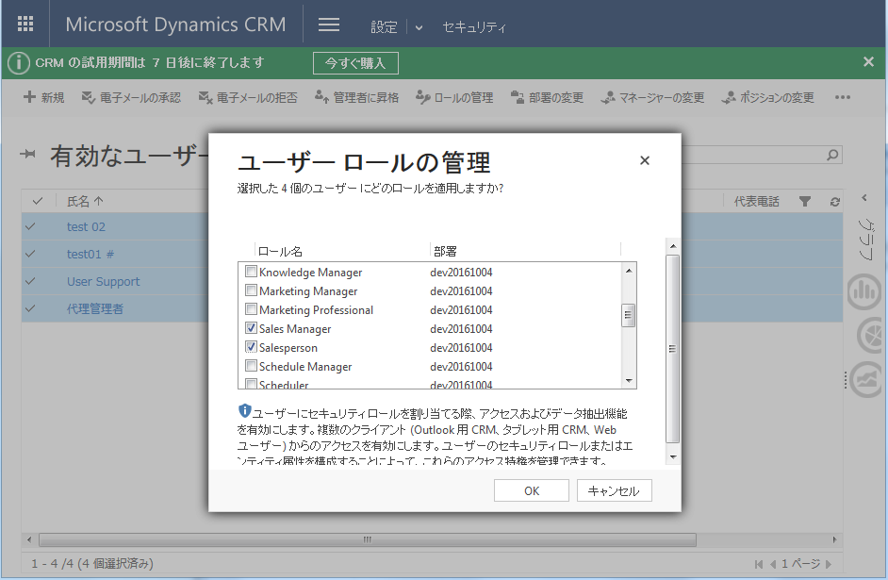Collapse the グラフ chart pane arrow
The height and width of the screenshot is (580, 888).
point(864,198)
